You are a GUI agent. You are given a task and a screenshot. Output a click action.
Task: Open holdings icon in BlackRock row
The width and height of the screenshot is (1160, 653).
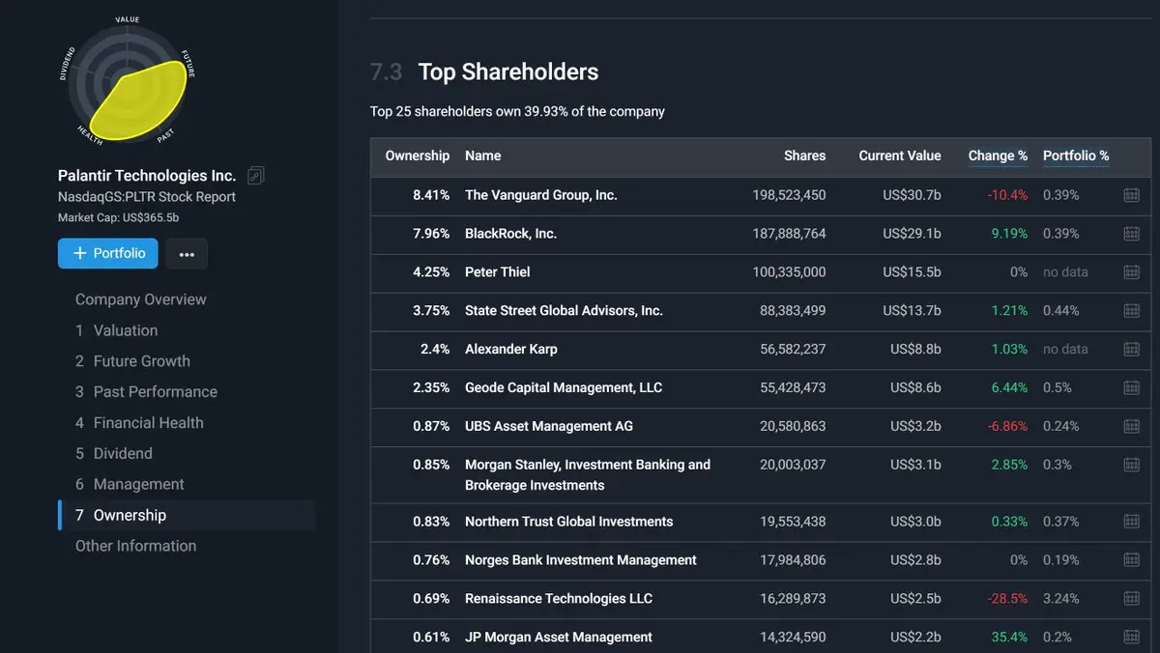coord(1131,234)
